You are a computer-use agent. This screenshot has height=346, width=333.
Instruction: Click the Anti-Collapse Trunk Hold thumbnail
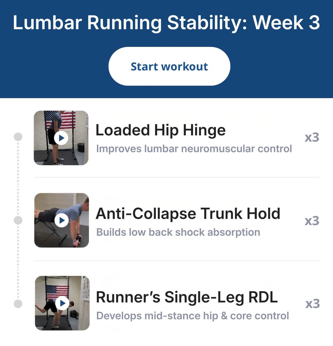pos(61,221)
